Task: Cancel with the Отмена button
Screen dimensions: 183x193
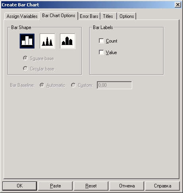Action: (x=127, y=186)
